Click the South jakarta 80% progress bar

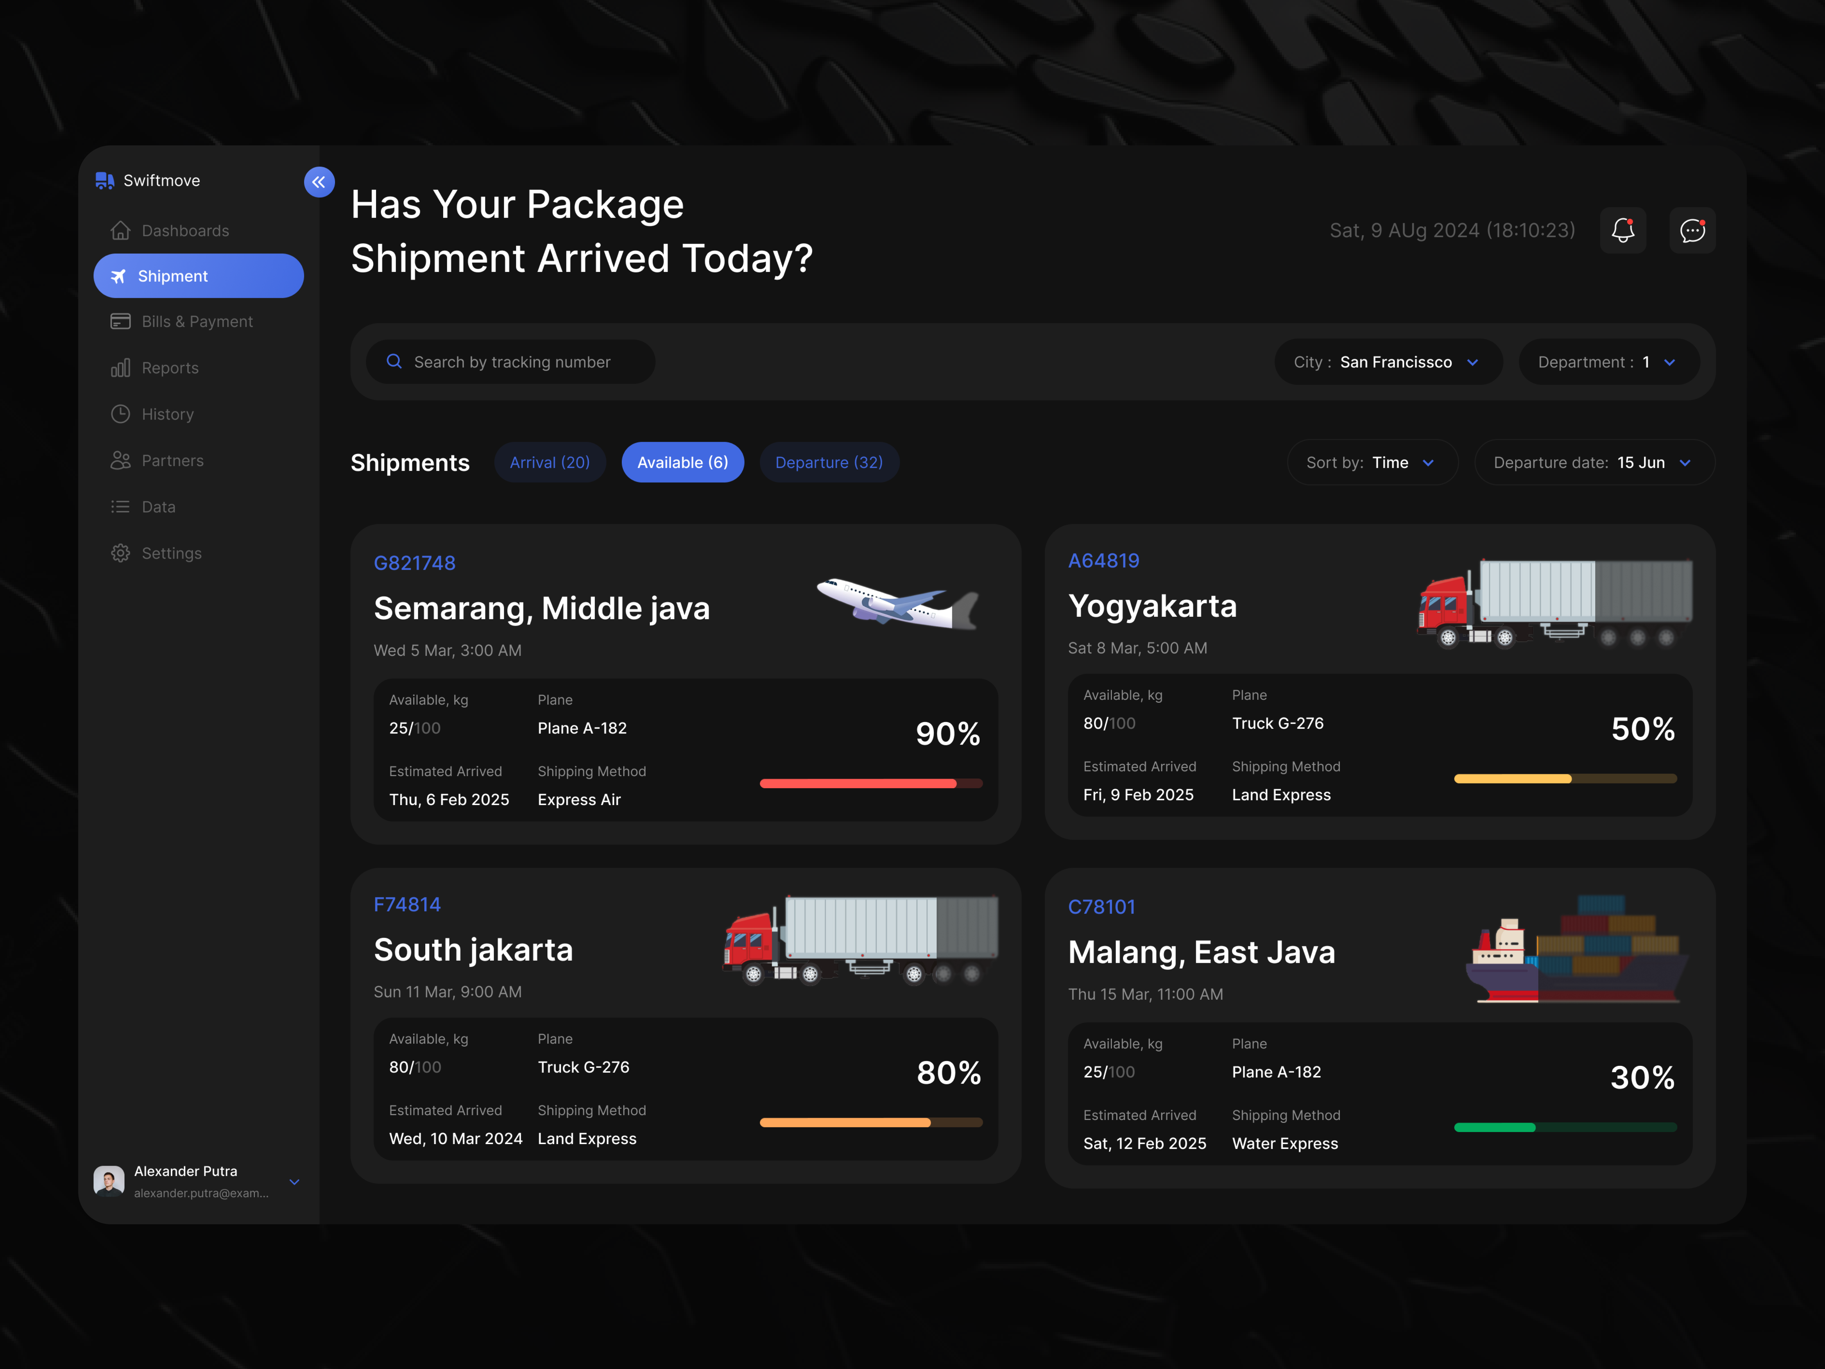[870, 1122]
